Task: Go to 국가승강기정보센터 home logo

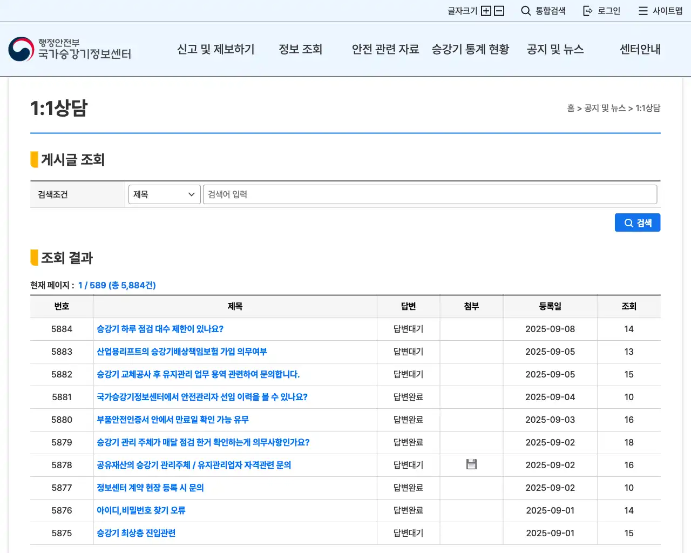Action: click(x=70, y=49)
